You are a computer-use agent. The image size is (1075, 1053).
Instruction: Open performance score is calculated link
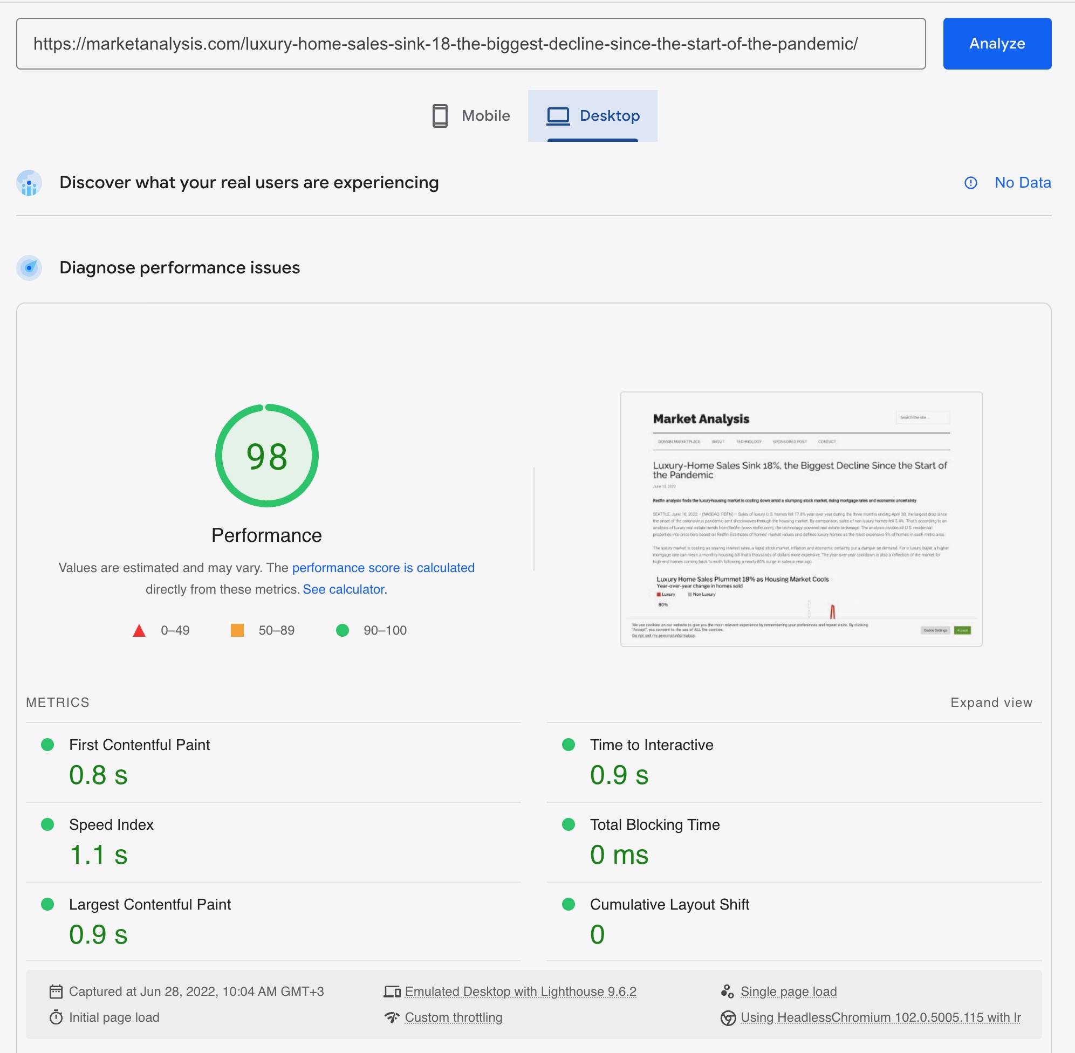[x=383, y=568]
